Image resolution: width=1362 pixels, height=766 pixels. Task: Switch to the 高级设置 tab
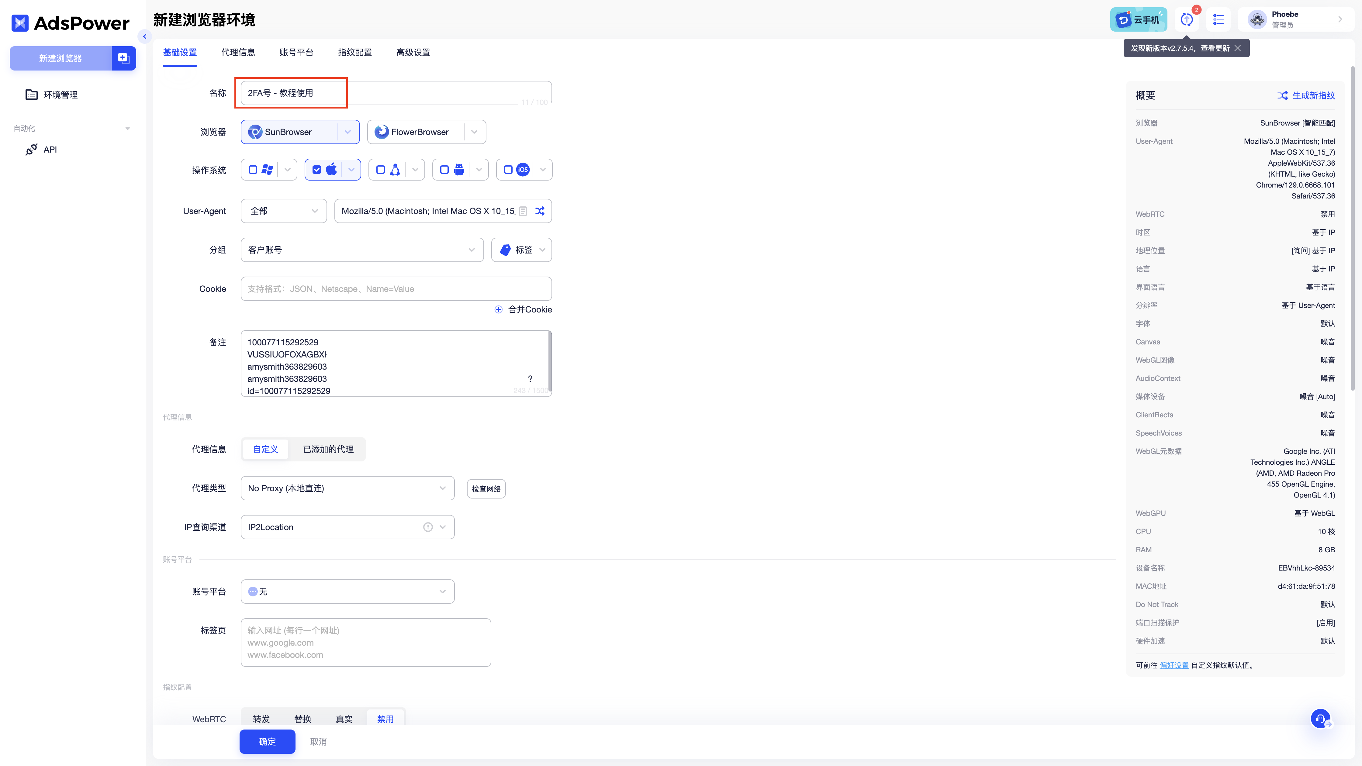tap(413, 52)
